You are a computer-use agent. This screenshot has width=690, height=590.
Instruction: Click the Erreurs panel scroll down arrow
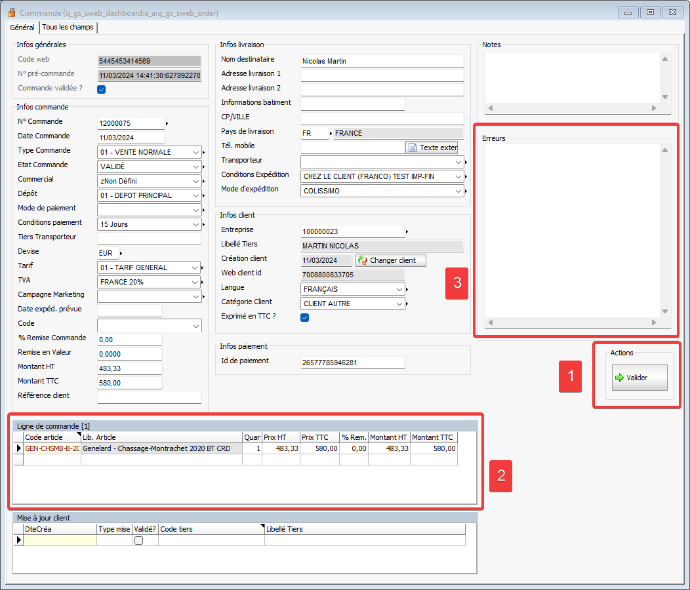click(664, 311)
